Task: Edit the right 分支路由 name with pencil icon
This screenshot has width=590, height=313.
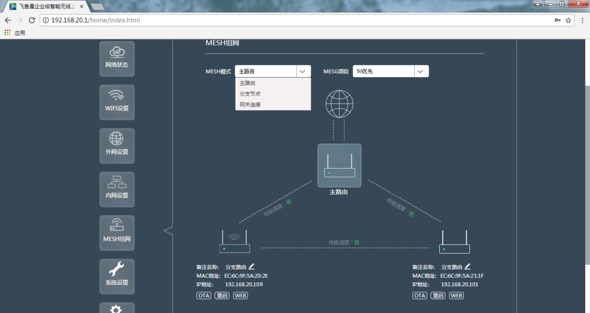Action: 467,266
